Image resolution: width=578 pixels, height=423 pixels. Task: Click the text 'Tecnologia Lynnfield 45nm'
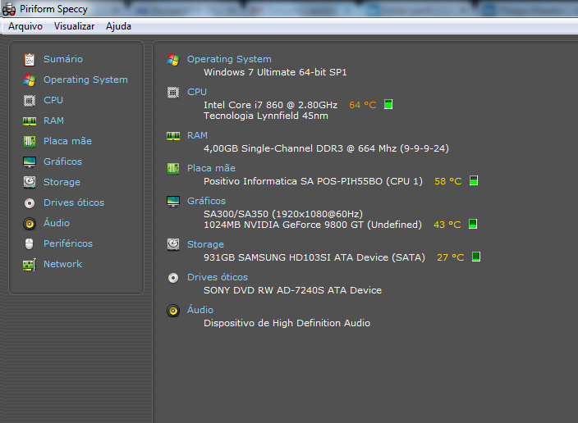point(266,116)
